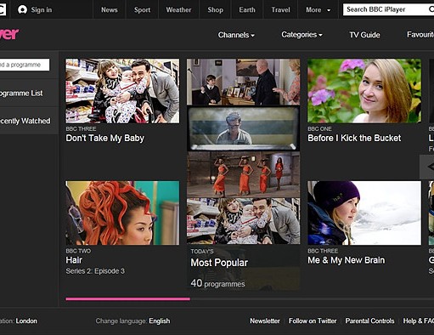Click the dancers in orange dresses image
Screen dimensions: 434x335
pyautogui.click(x=243, y=174)
